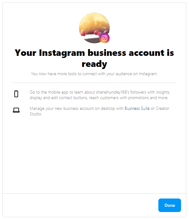Click the mobile phone icon
Viewport: 189px width, 220px height.
click(x=16, y=94)
